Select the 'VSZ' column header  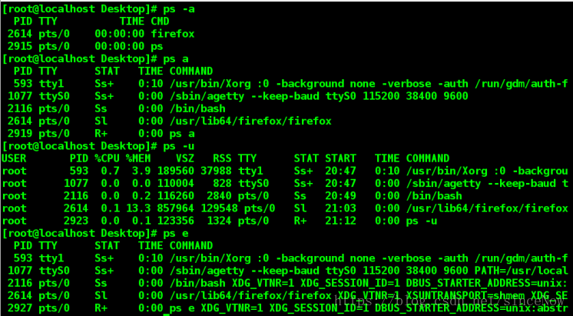[x=185, y=158]
